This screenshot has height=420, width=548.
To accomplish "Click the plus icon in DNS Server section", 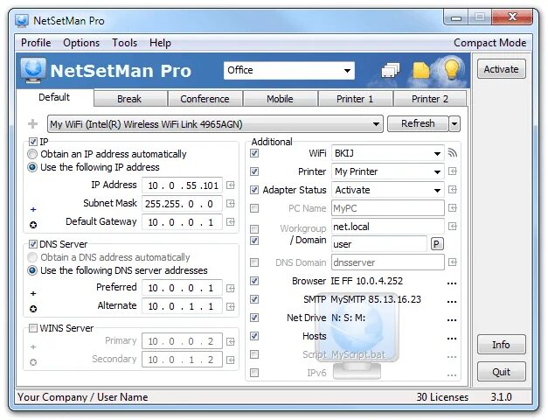I will pyautogui.click(x=33, y=293).
